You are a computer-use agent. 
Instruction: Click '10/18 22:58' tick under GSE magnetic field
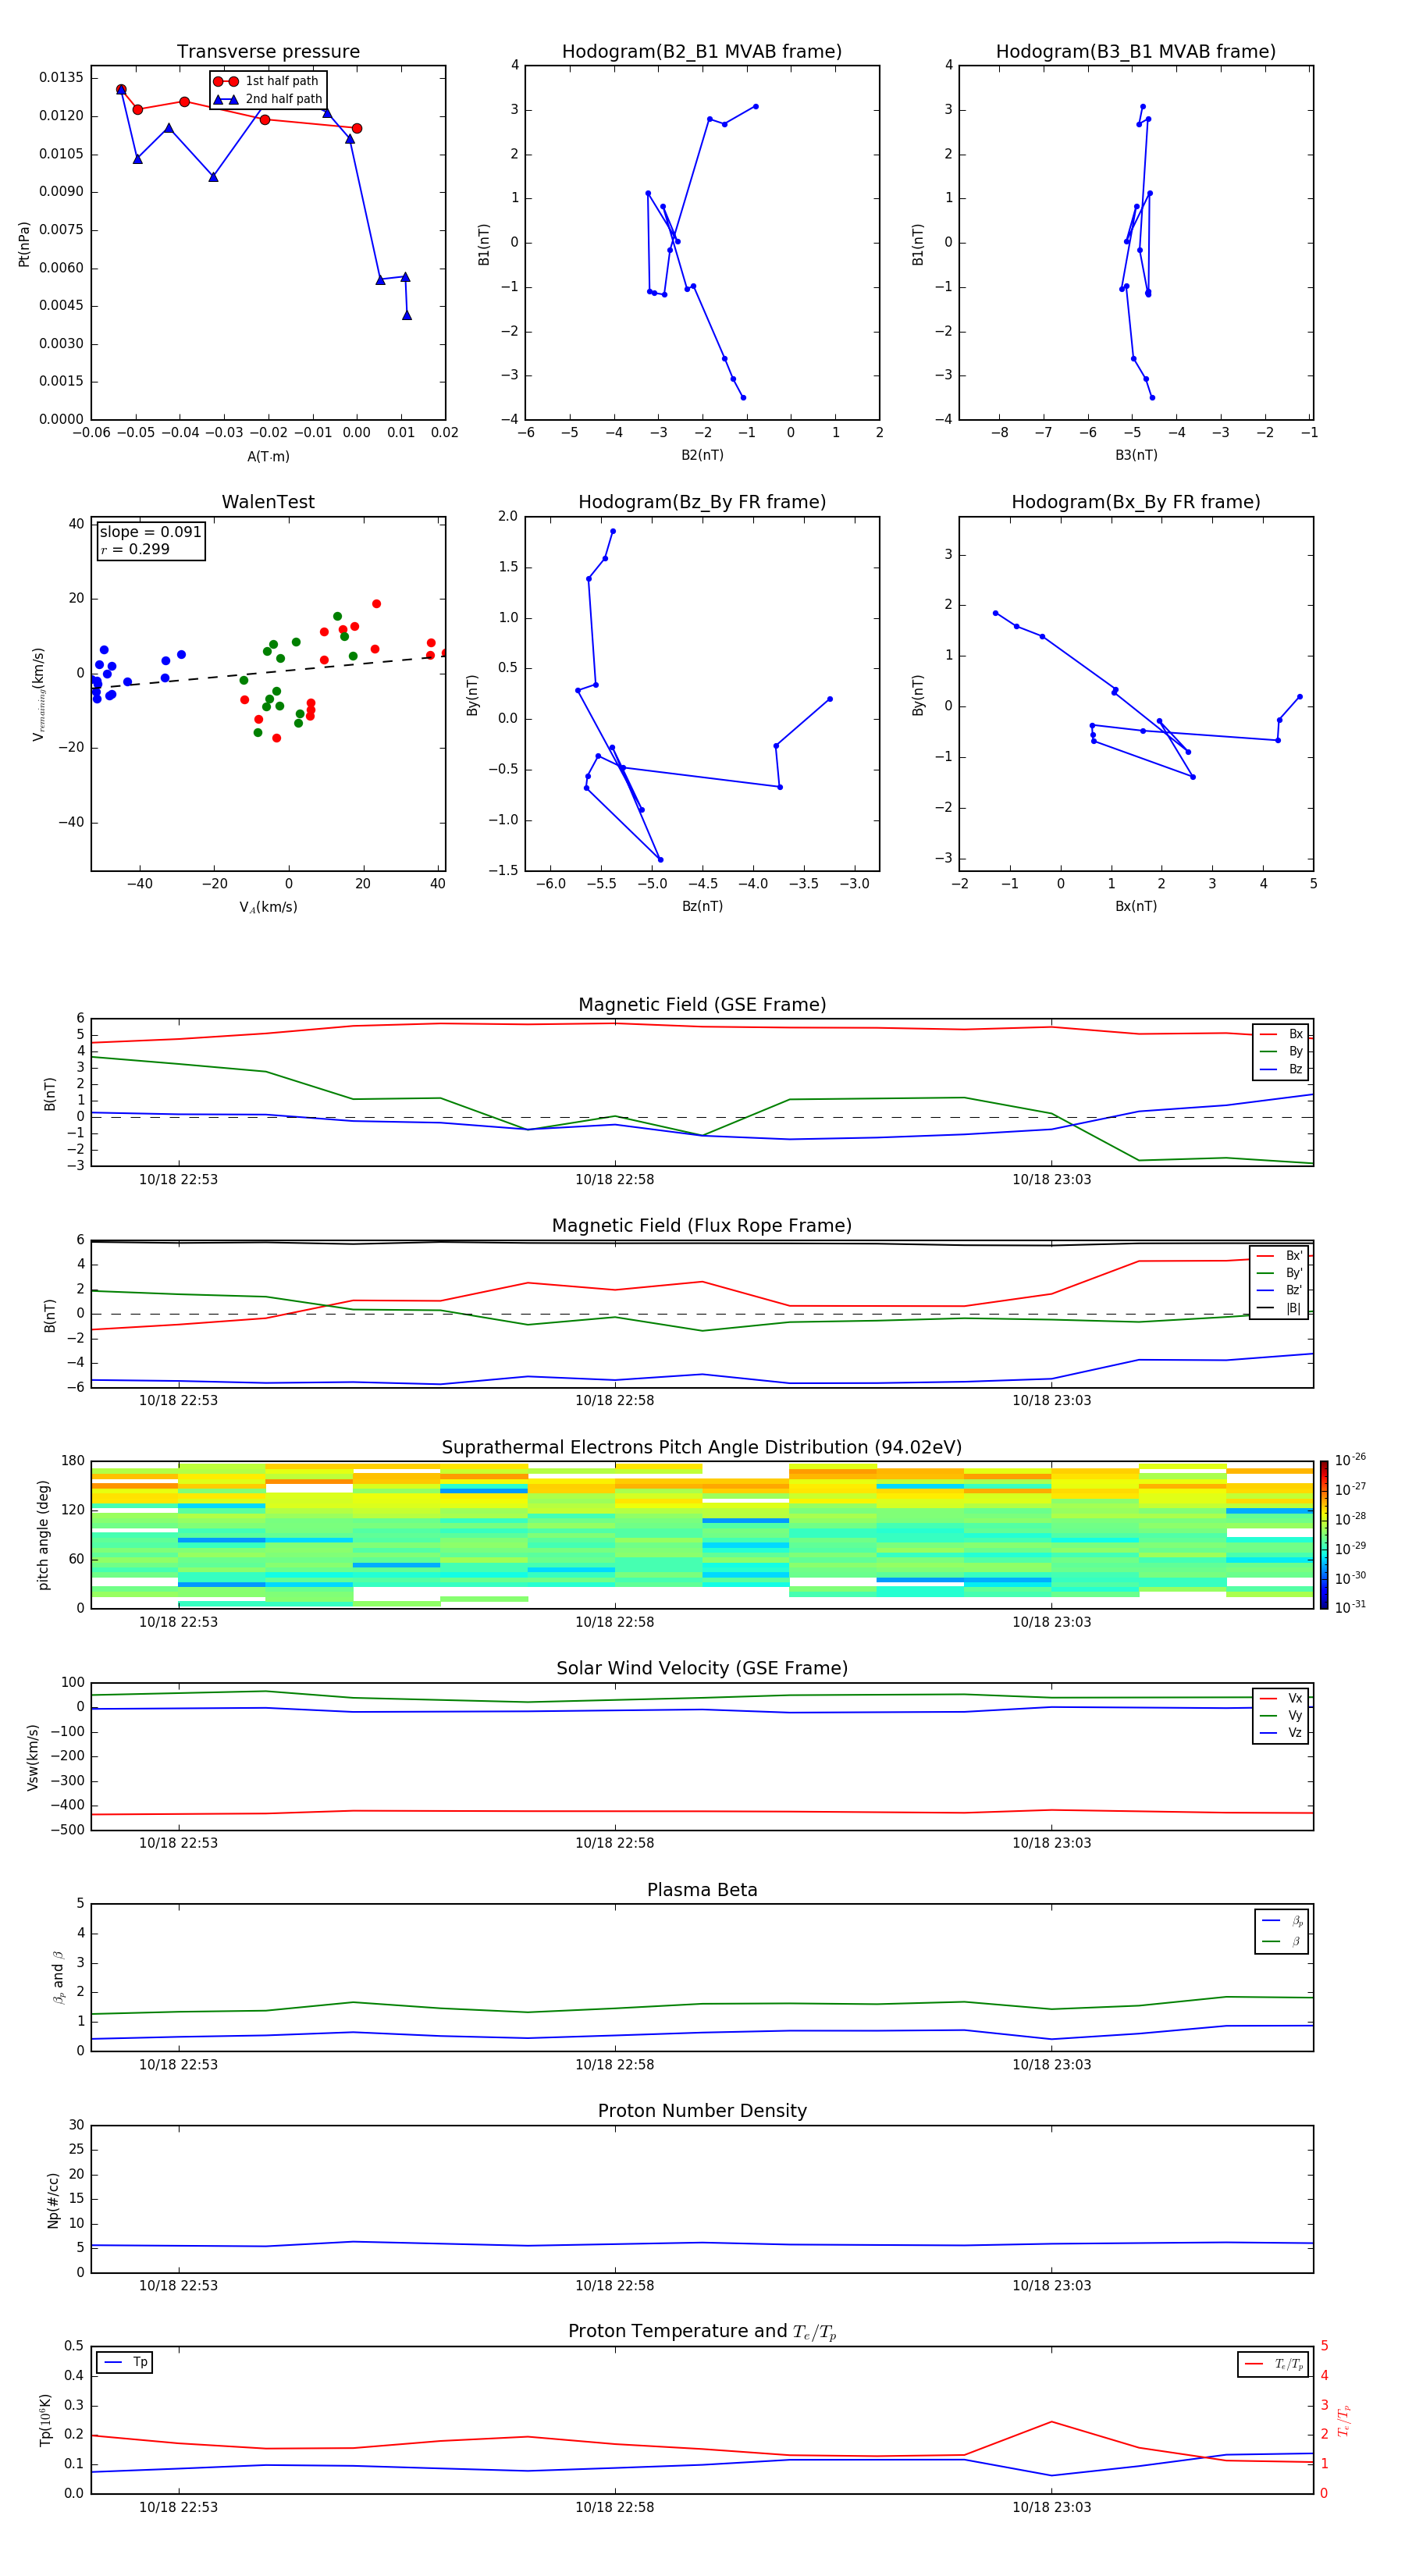pos(614,1180)
